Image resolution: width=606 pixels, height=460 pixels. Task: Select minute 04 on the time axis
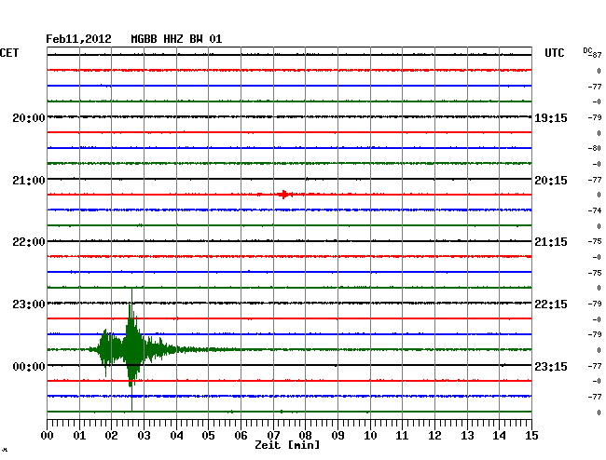(176, 436)
